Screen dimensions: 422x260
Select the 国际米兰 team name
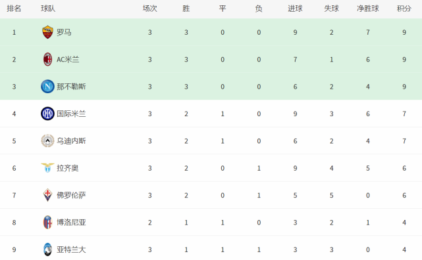[71, 114]
